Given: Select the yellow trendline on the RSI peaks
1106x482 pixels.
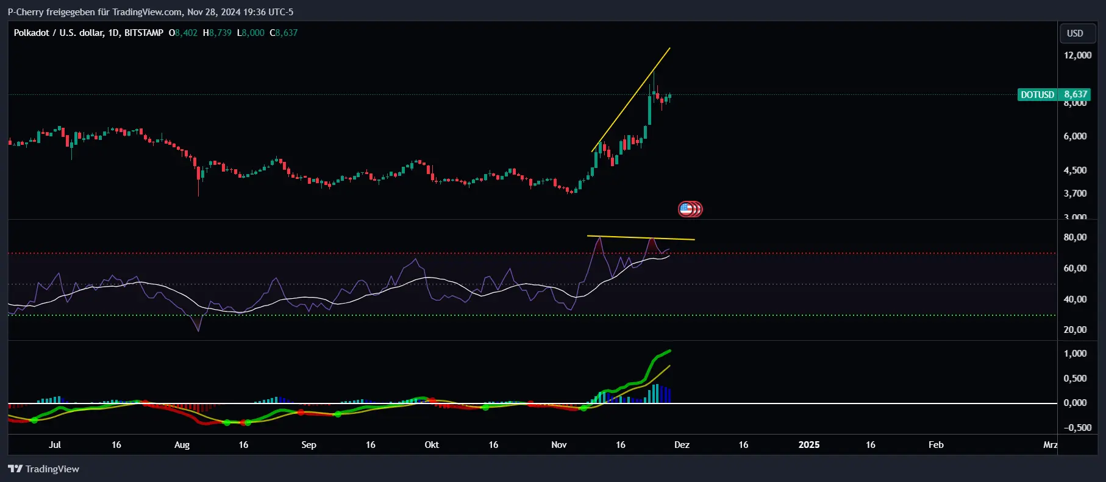Looking at the screenshot, I should (x=641, y=237).
